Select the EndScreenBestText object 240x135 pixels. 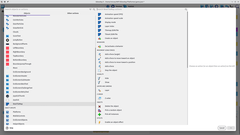pos(50,84)
